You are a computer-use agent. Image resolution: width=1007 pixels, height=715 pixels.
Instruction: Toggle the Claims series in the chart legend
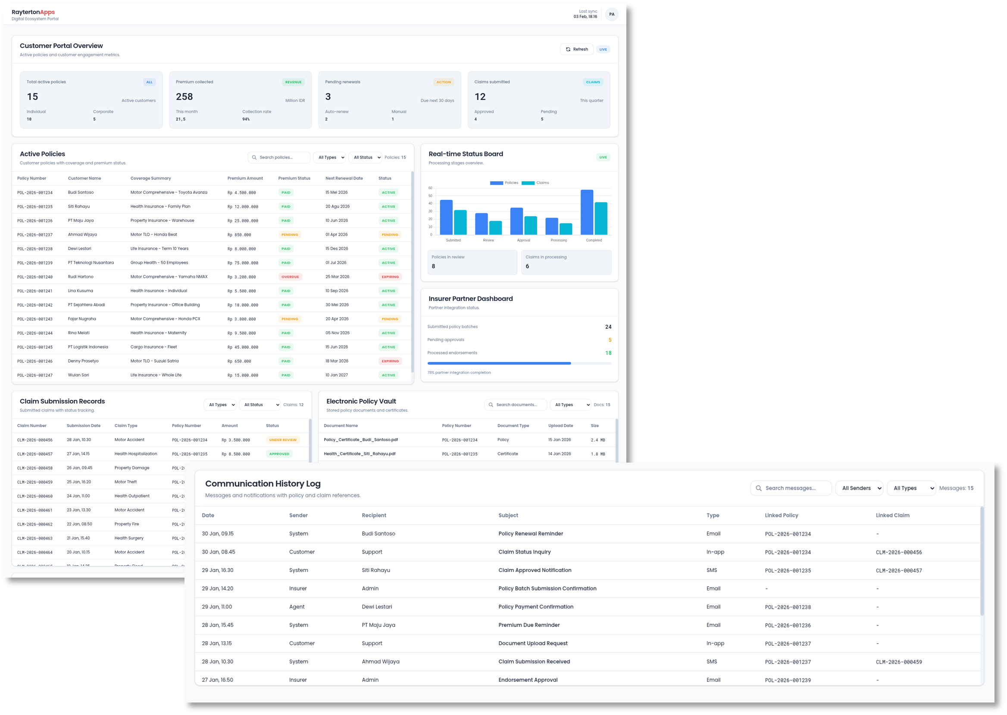click(x=536, y=182)
